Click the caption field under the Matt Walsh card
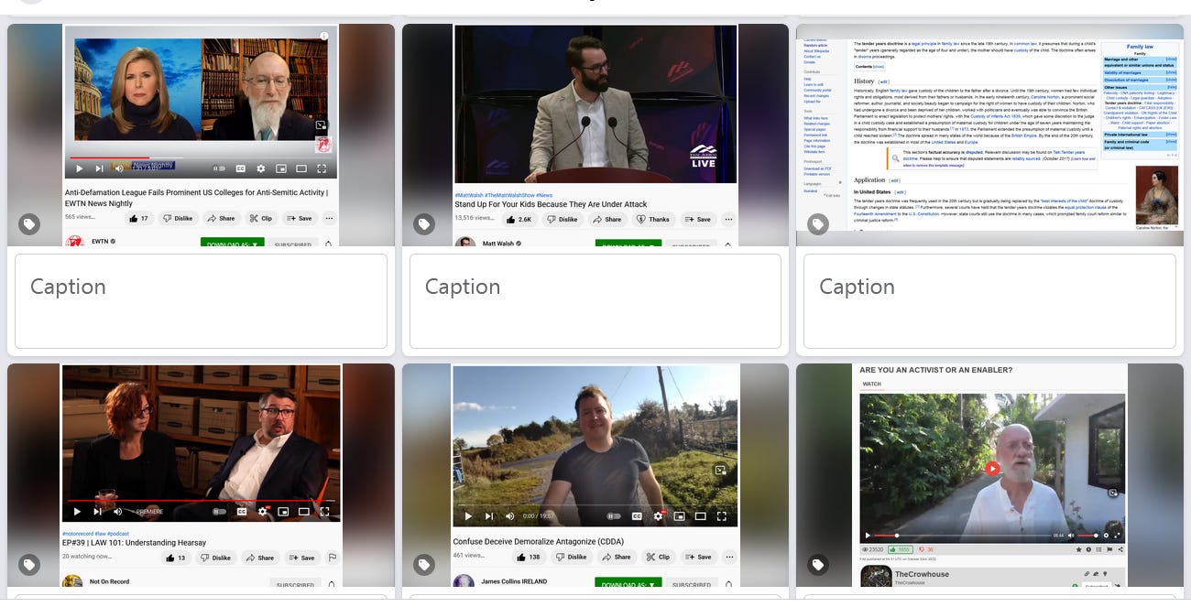Screen dimensions: 1191x607 595,301
